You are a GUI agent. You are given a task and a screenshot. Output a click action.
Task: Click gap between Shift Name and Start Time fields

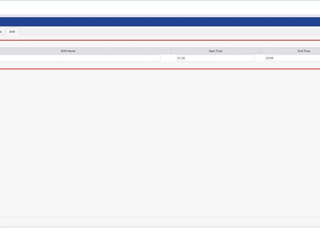168,58
